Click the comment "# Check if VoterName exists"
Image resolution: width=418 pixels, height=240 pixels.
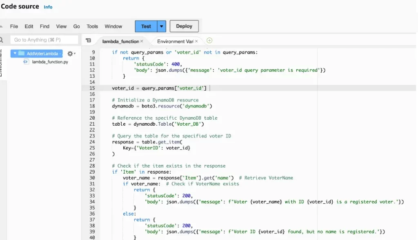coord(202,183)
